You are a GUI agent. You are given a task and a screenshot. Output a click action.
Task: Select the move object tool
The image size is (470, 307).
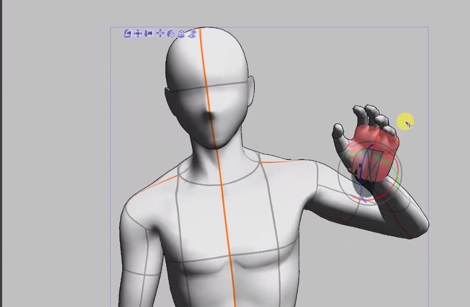160,33
